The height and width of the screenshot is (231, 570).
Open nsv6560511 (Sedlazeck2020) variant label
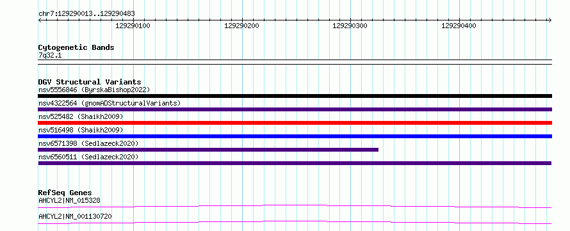tap(88, 157)
